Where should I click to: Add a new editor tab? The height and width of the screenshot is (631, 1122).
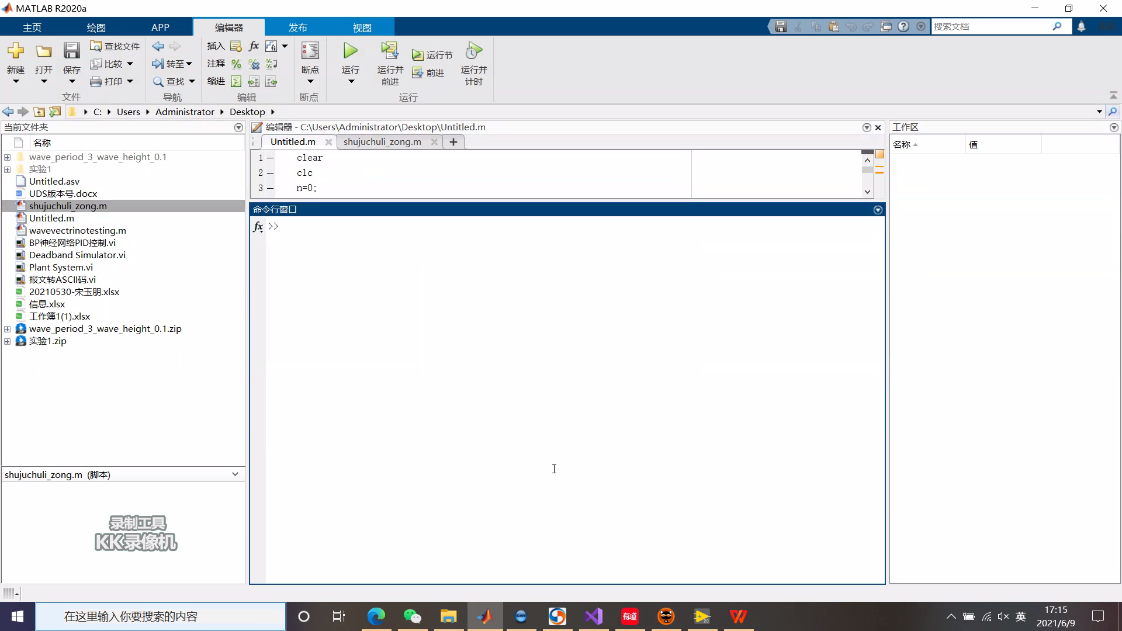pos(453,142)
